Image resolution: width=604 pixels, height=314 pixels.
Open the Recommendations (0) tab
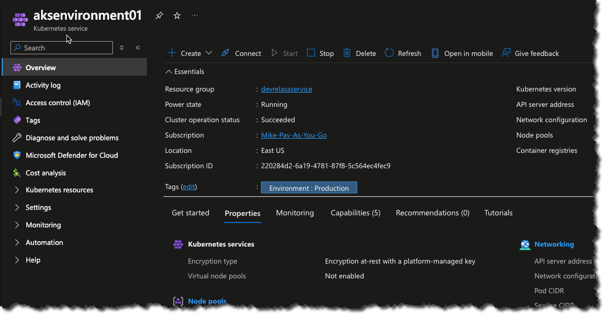pos(432,213)
